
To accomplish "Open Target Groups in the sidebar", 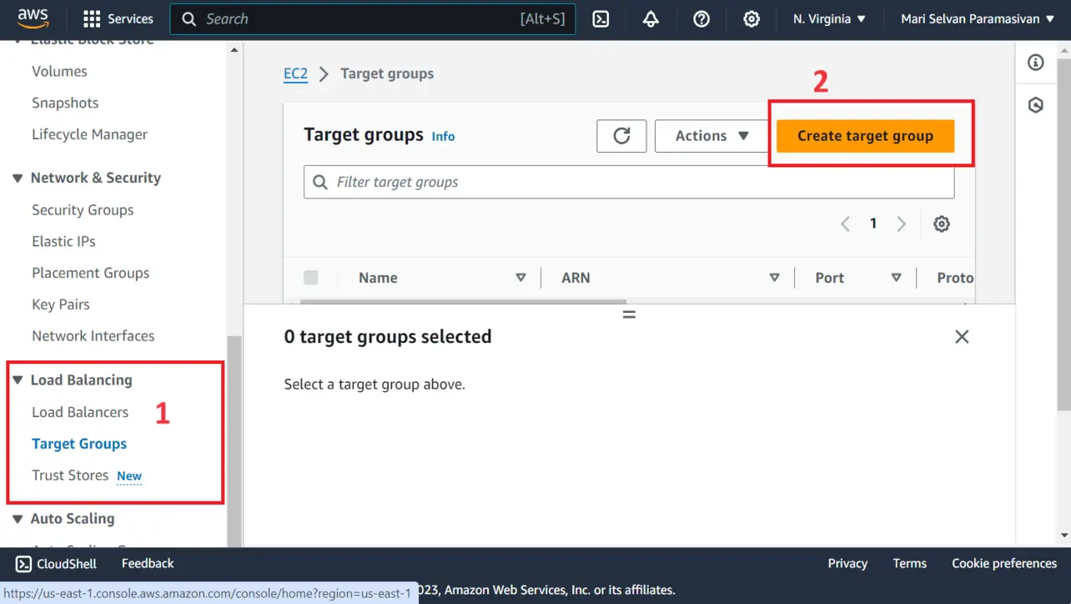I will click(x=79, y=444).
